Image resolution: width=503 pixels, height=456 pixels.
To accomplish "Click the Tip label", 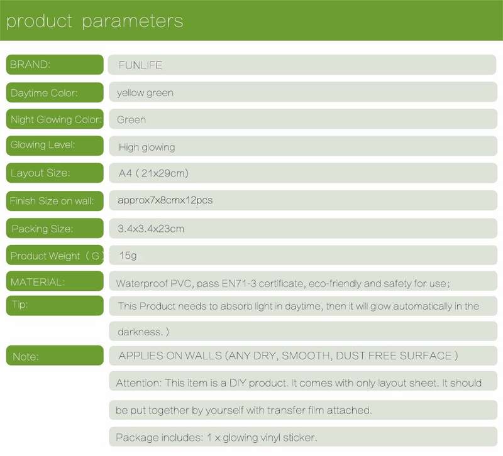I will (55, 305).
